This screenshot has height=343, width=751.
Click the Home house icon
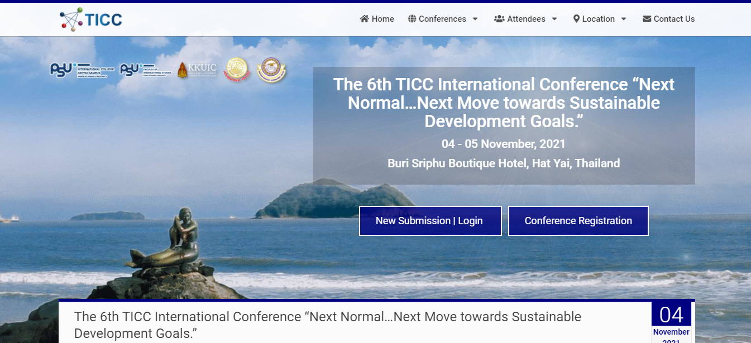[365, 19]
